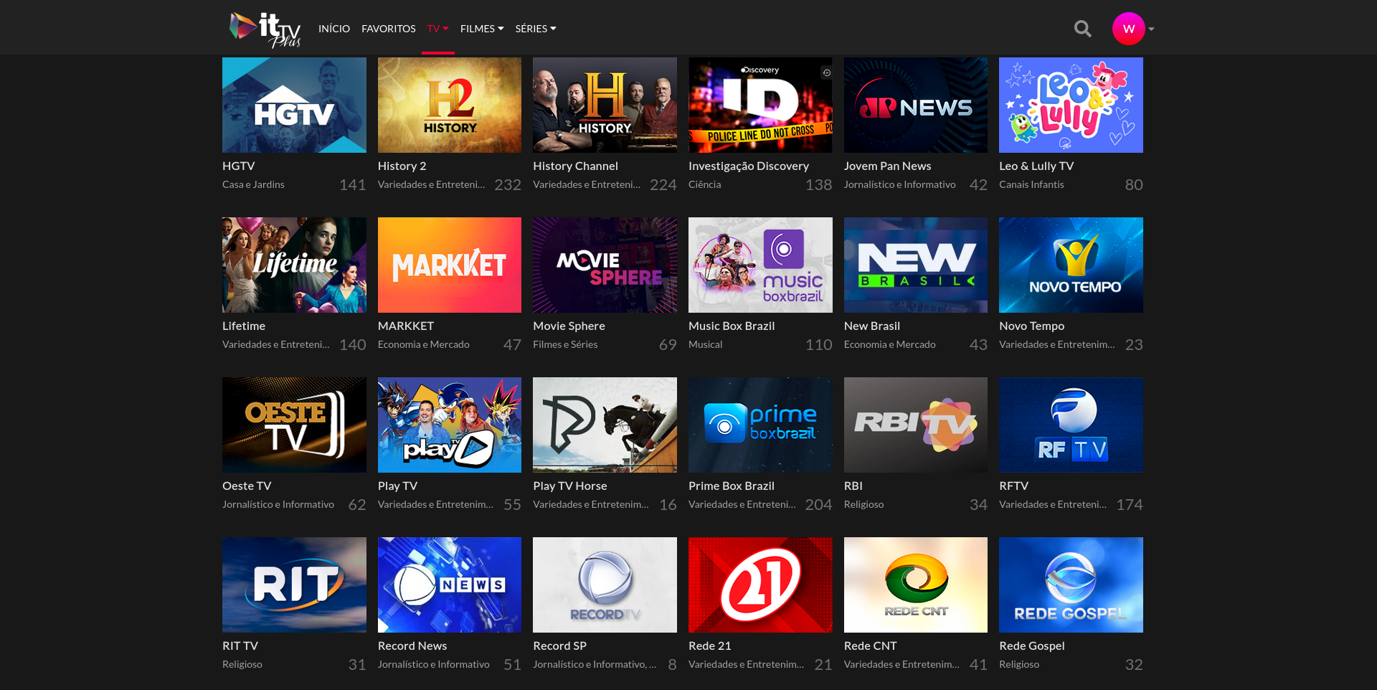Image resolution: width=1377 pixels, height=690 pixels.
Task: Open the Lifetime channel thumbnail
Action: (x=294, y=265)
